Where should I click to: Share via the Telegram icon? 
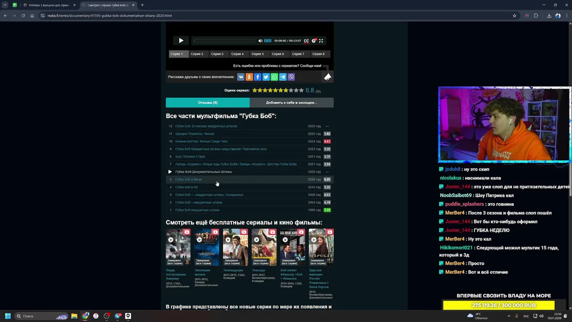coord(283,77)
